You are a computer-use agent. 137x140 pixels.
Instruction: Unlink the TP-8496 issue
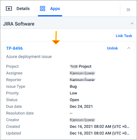(112, 48)
